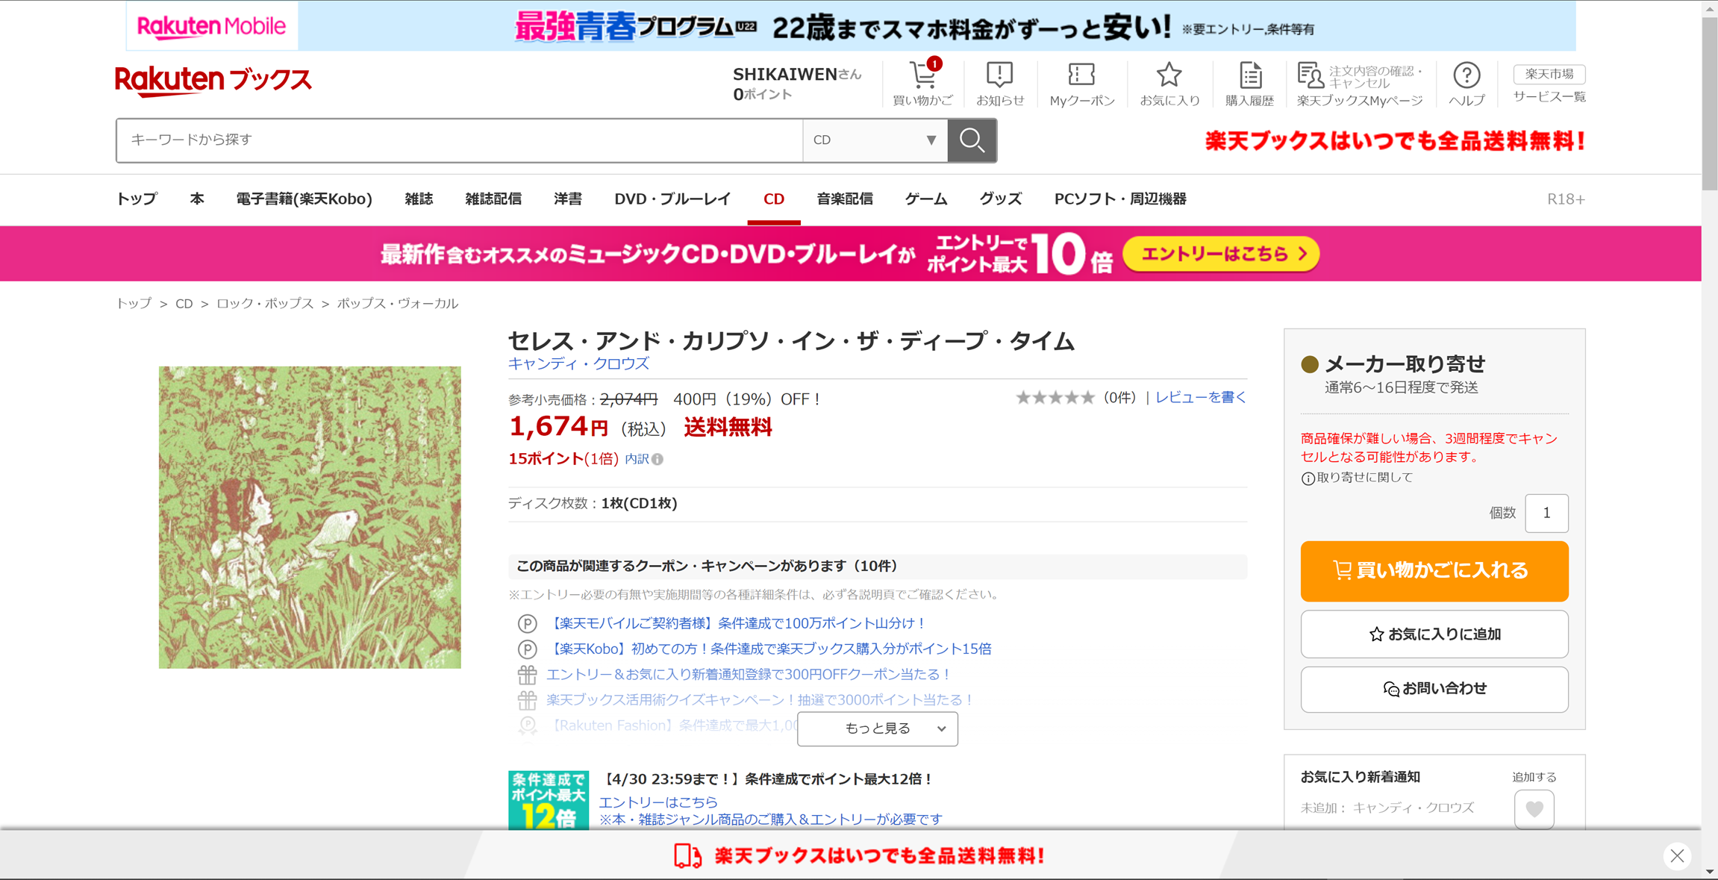The width and height of the screenshot is (1718, 880).
Task: Expand the もっと見る campaigns list
Action: click(877, 728)
